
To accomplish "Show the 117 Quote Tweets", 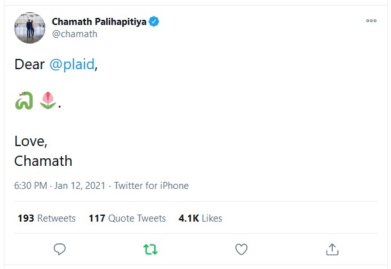I will click(127, 218).
